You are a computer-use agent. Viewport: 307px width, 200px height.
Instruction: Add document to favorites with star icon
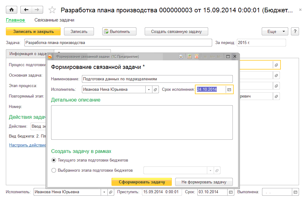[x=52, y=10]
